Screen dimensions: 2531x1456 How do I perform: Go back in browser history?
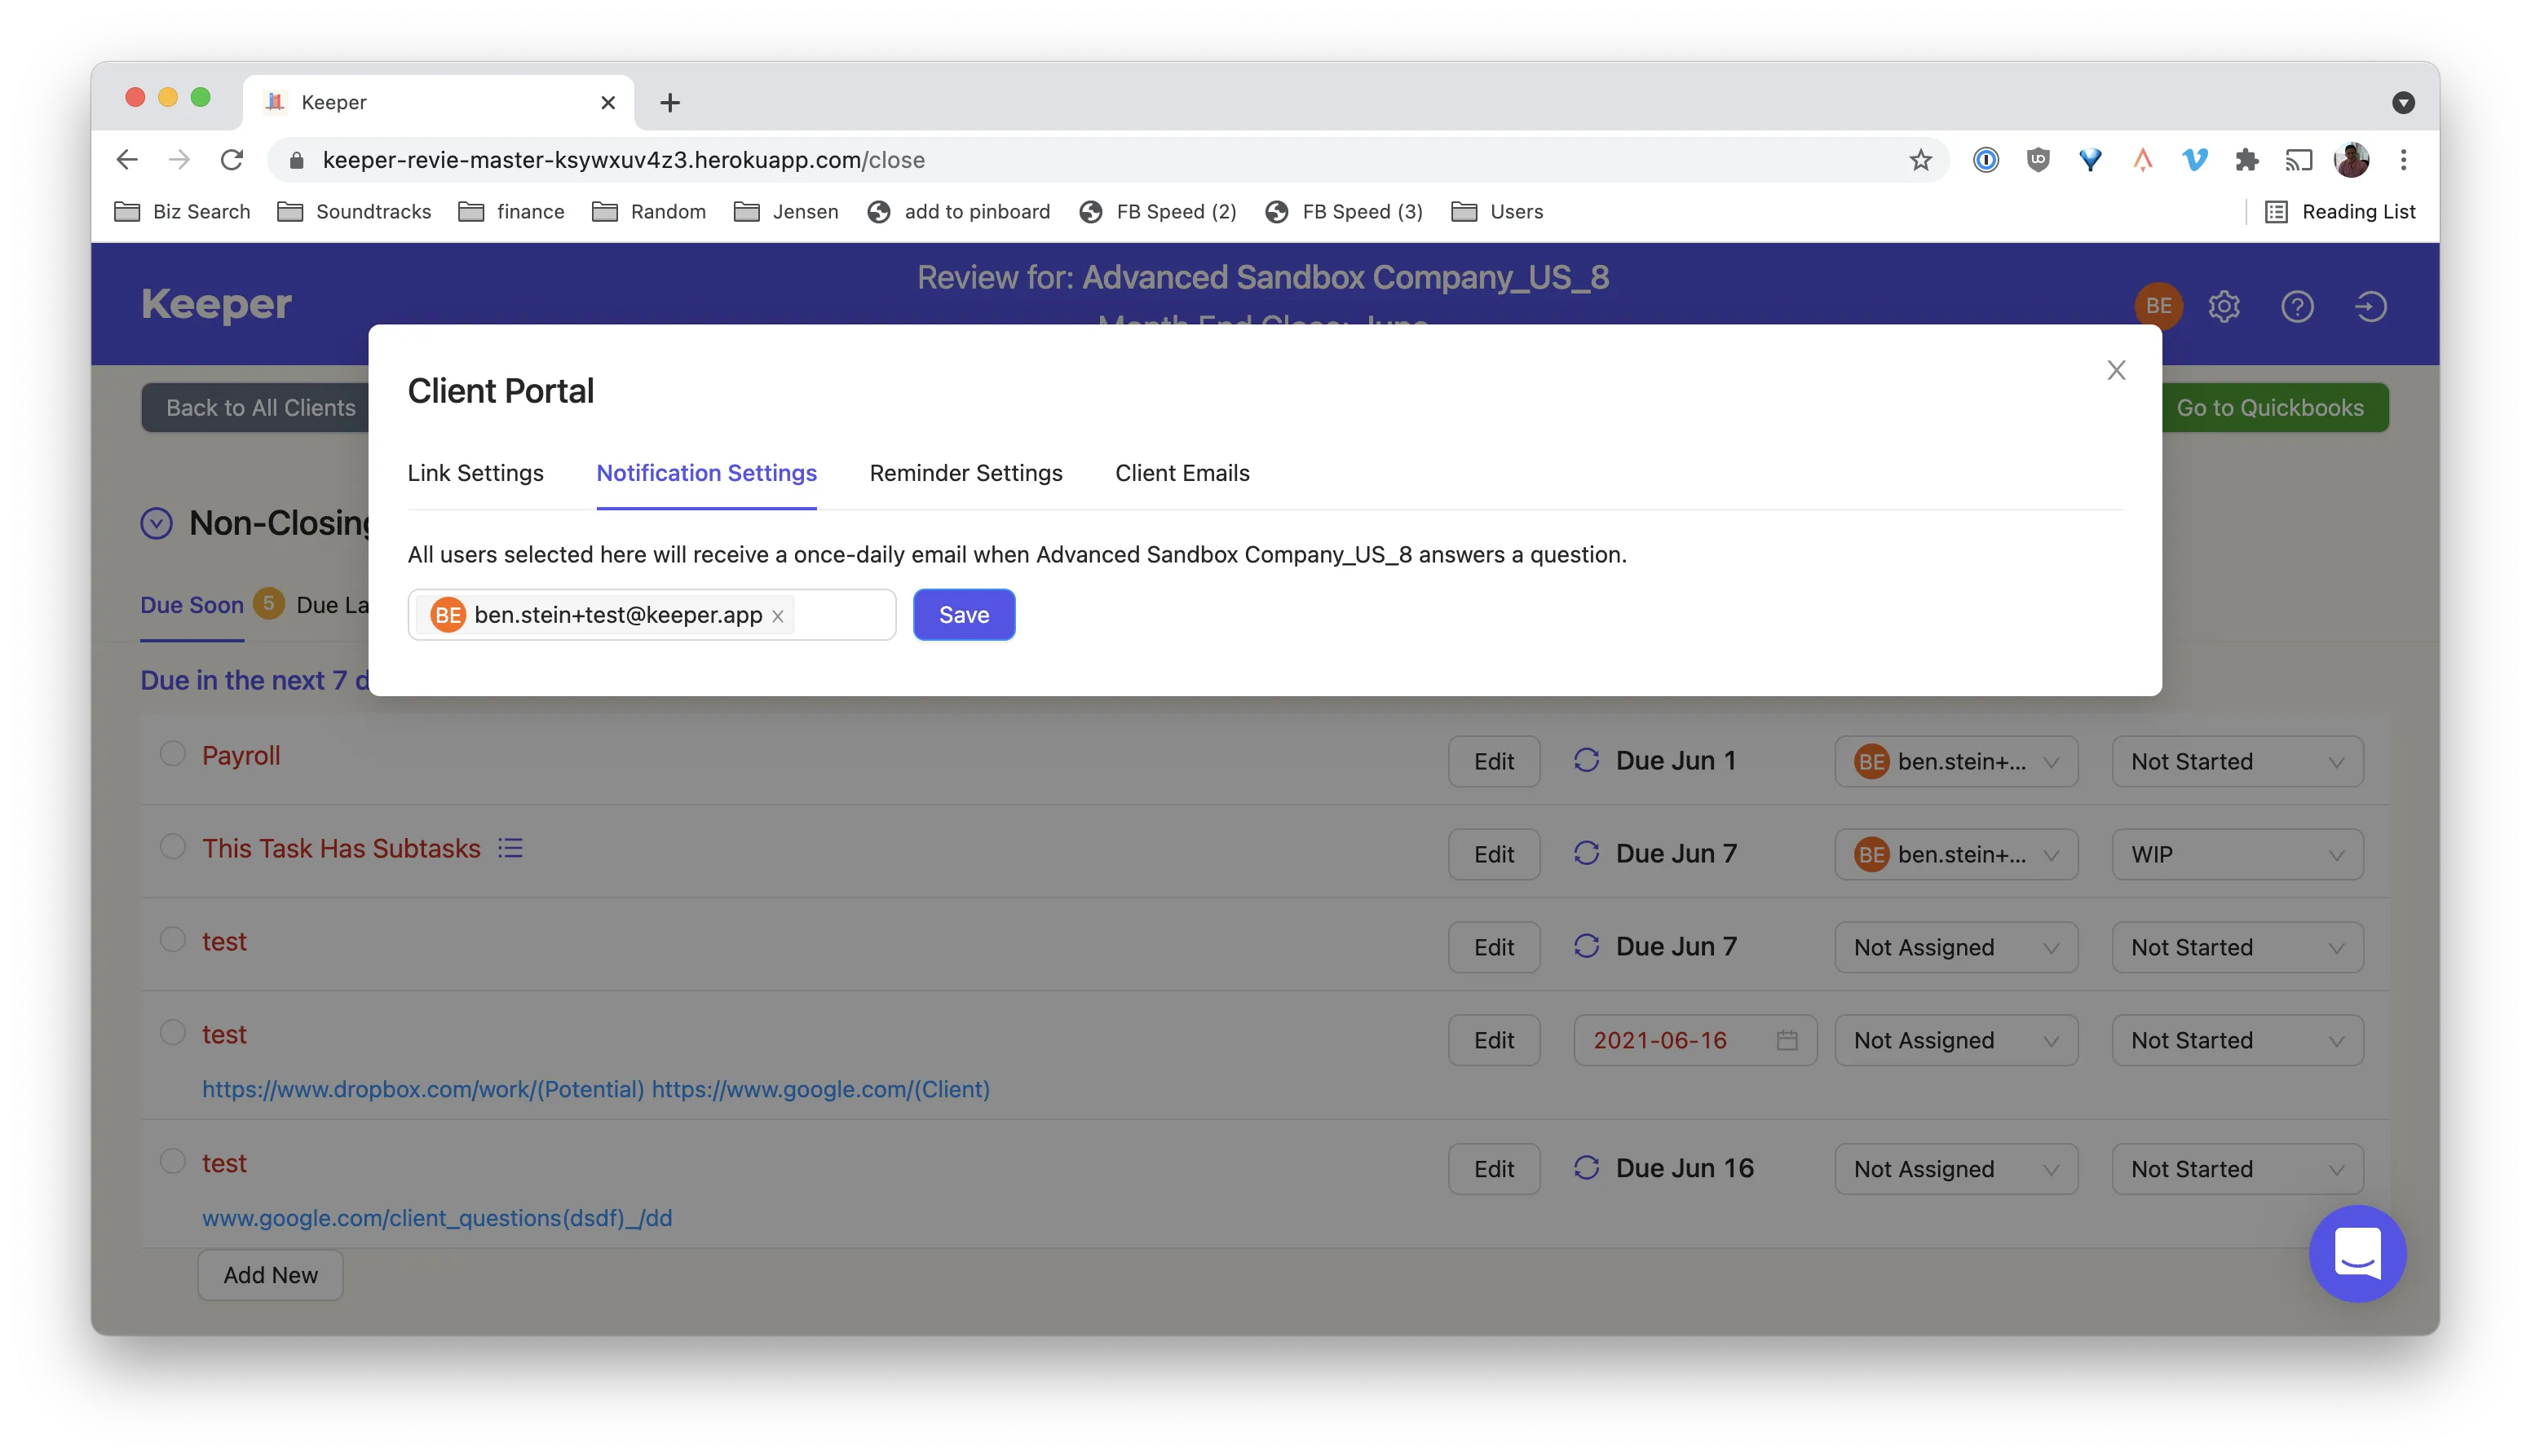[x=127, y=160]
